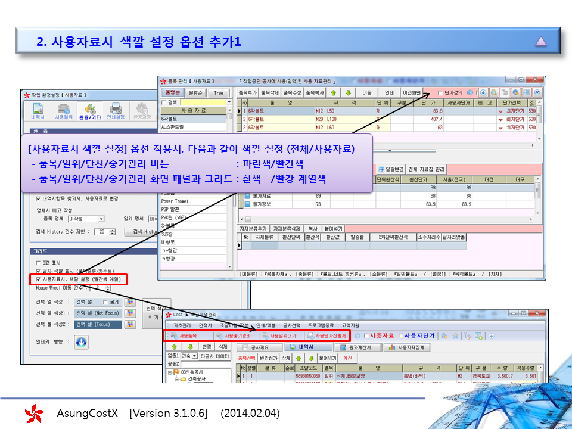572x429 pixels.
Task: Collapse the 00신축공사 tree node
Action: 170,372
